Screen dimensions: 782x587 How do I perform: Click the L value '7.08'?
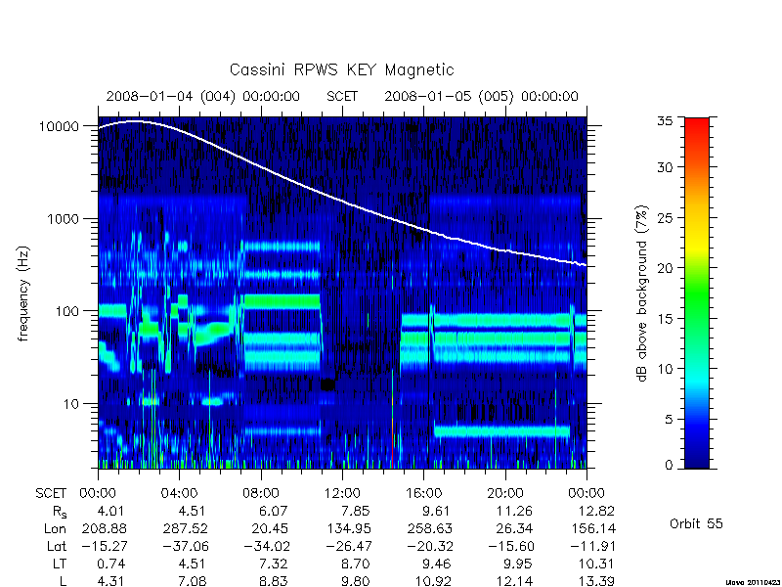[193, 581]
